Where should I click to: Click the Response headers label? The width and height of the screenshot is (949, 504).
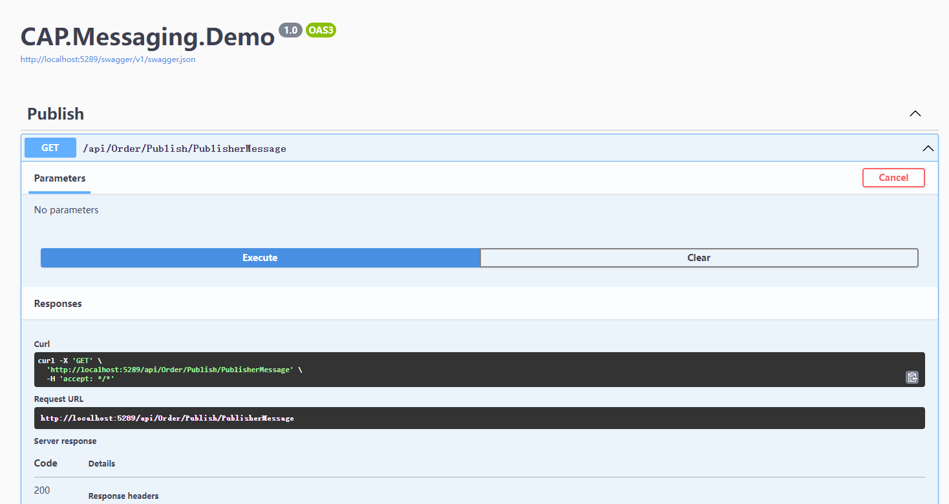pyautogui.click(x=123, y=496)
